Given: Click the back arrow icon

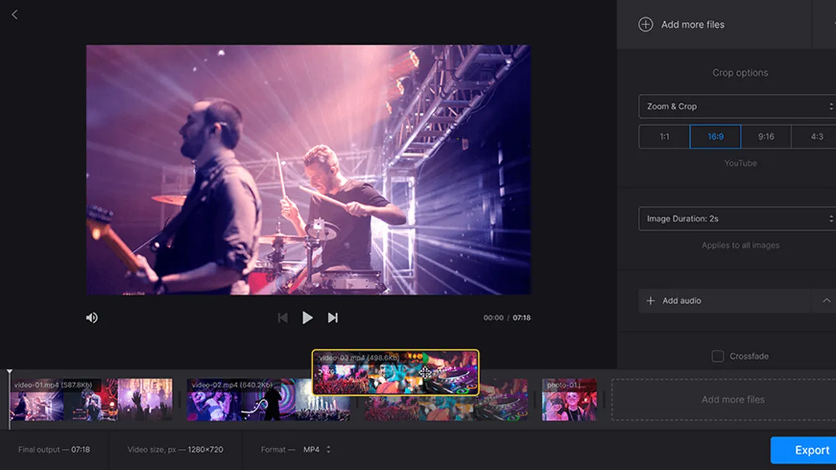Looking at the screenshot, I should pyautogui.click(x=15, y=15).
